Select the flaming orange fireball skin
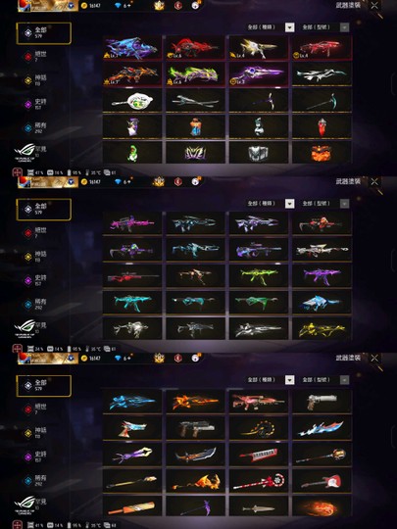397x529 pixels. [322, 506]
